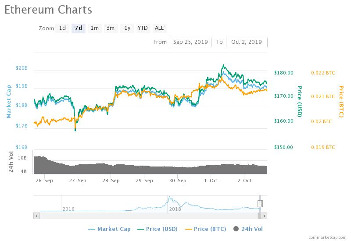The width and height of the screenshot is (351, 241).
Task: Click the 2018 label in navigator
Action: click(175, 209)
